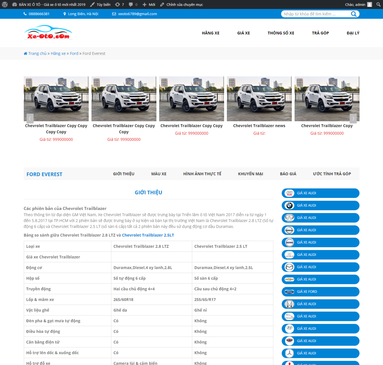383x365 pixels.
Task: Open the ĐẠI LÝ menu
Action: pos(353,33)
